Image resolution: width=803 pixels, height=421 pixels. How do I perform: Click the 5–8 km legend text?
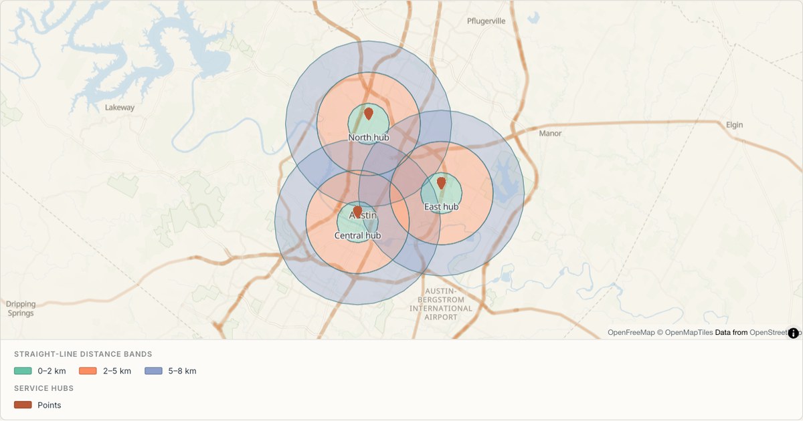pyautogui.click(x=182, y=371)
